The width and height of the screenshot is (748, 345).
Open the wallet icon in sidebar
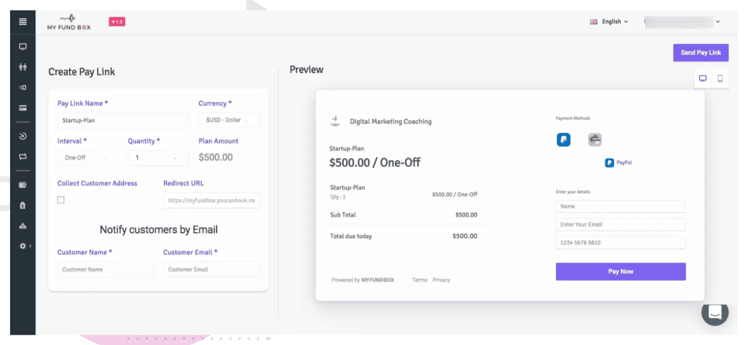point(23,185)
